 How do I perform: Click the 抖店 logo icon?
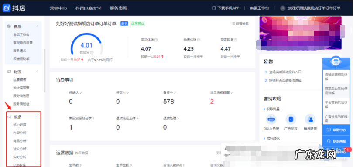tap(7, 8)
